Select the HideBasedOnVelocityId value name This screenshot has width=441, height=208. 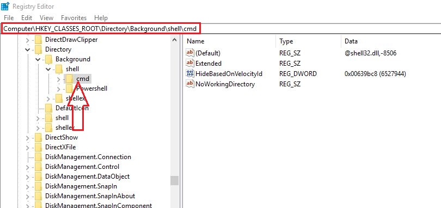[x=229, y=74]
